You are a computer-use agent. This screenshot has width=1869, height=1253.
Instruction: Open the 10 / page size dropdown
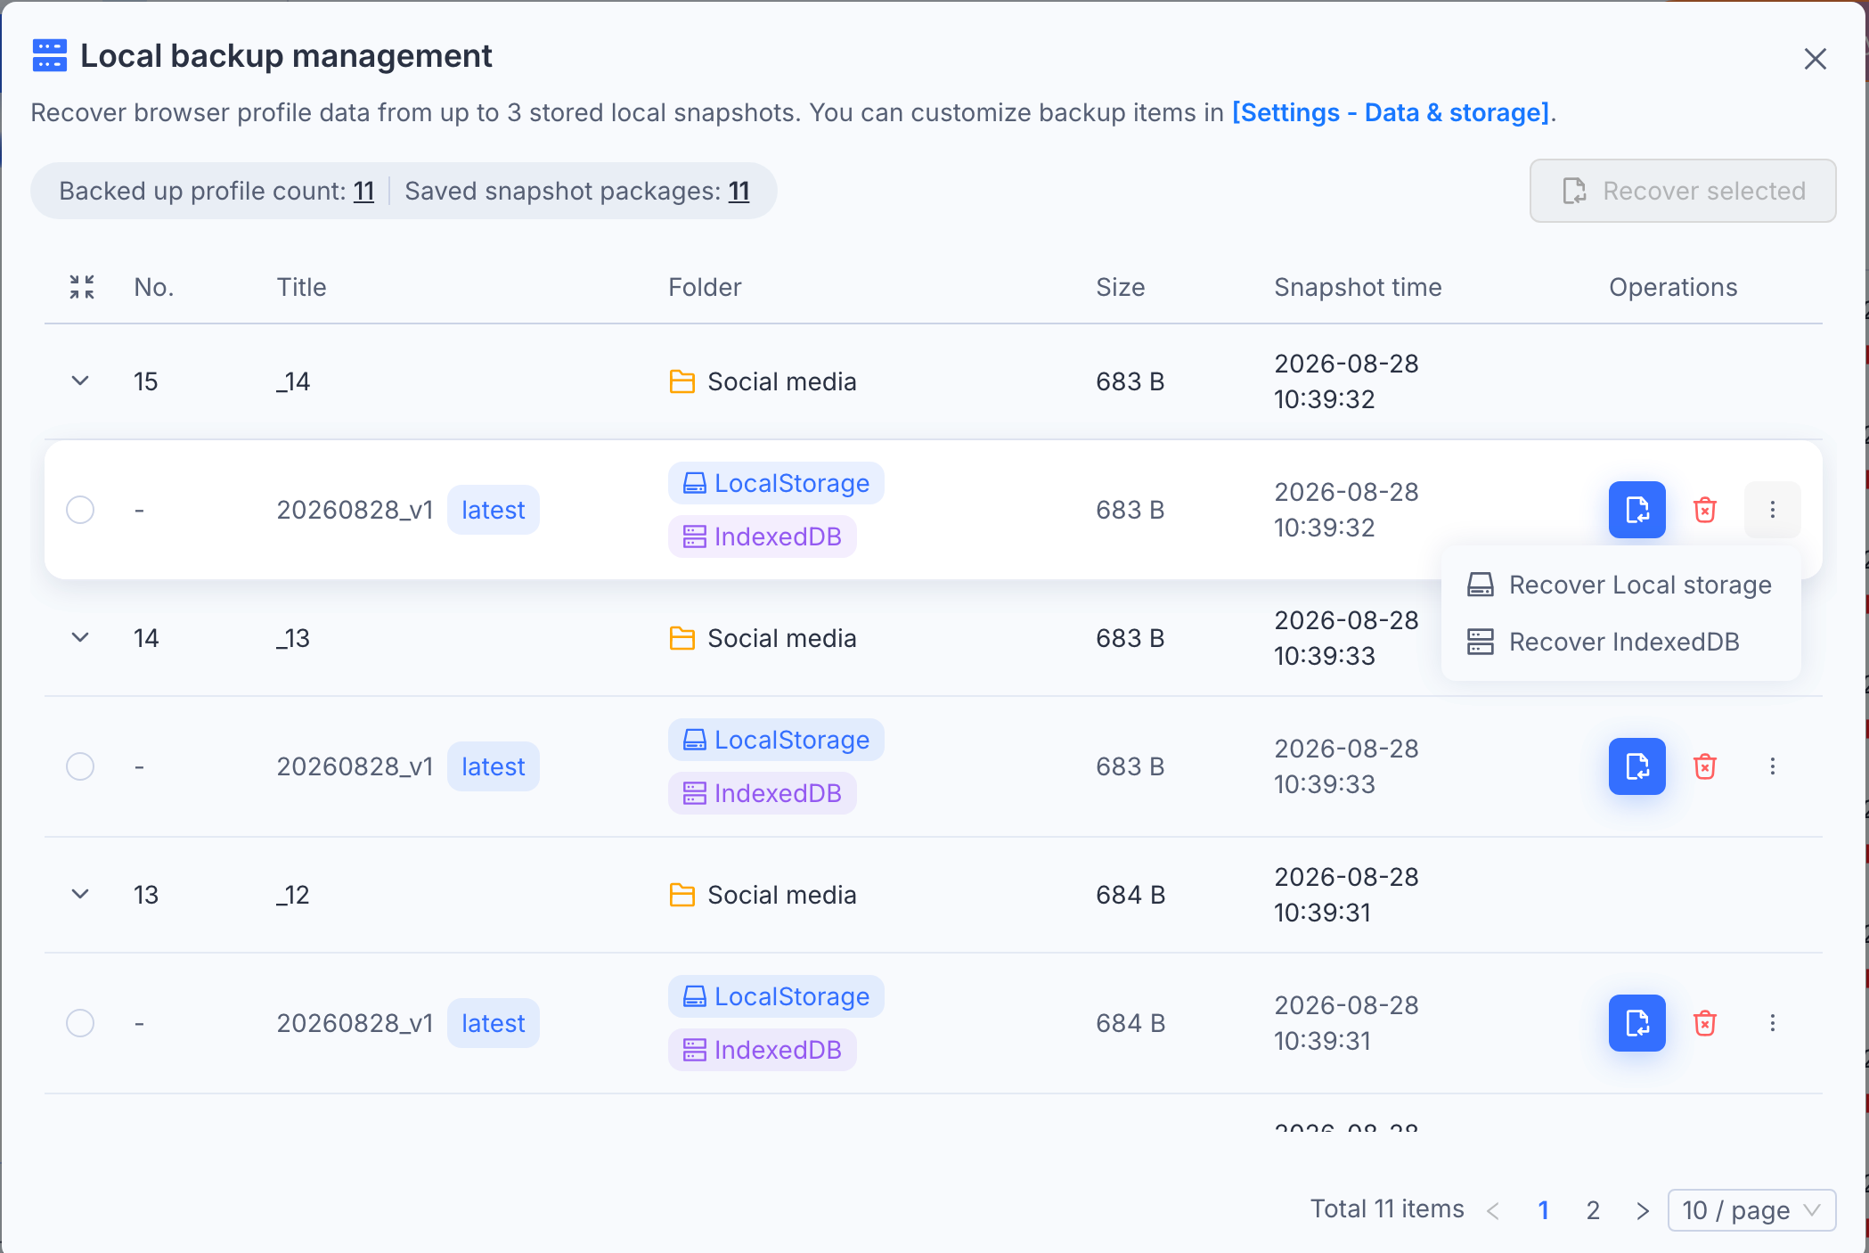coord(1751,1210)
